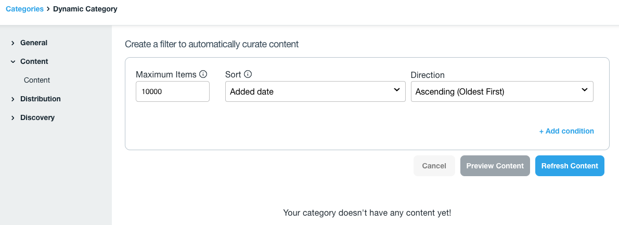The width and height of the screenshot is (619, 225).
Task: Collapse the Content section chevron
Action: pyautogui.click(x=12, y=62)
